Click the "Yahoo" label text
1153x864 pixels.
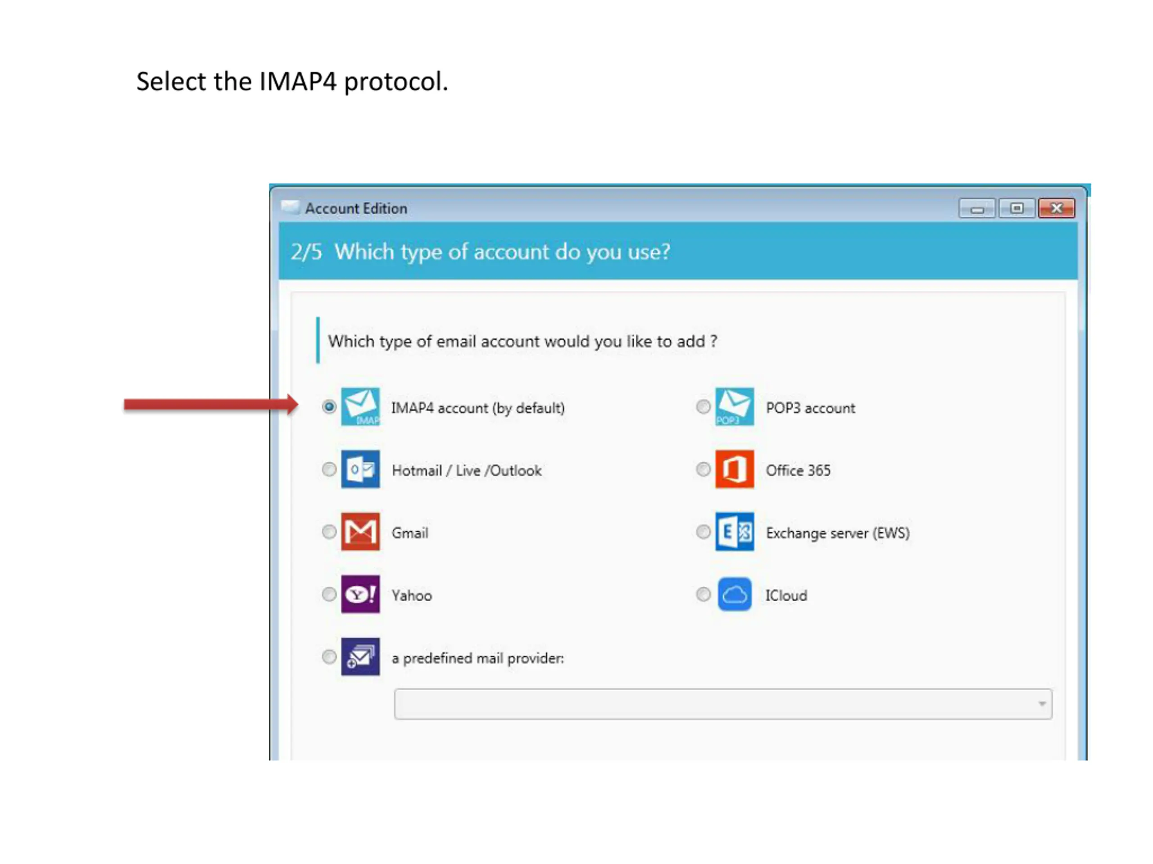click(x=412, y=595)
